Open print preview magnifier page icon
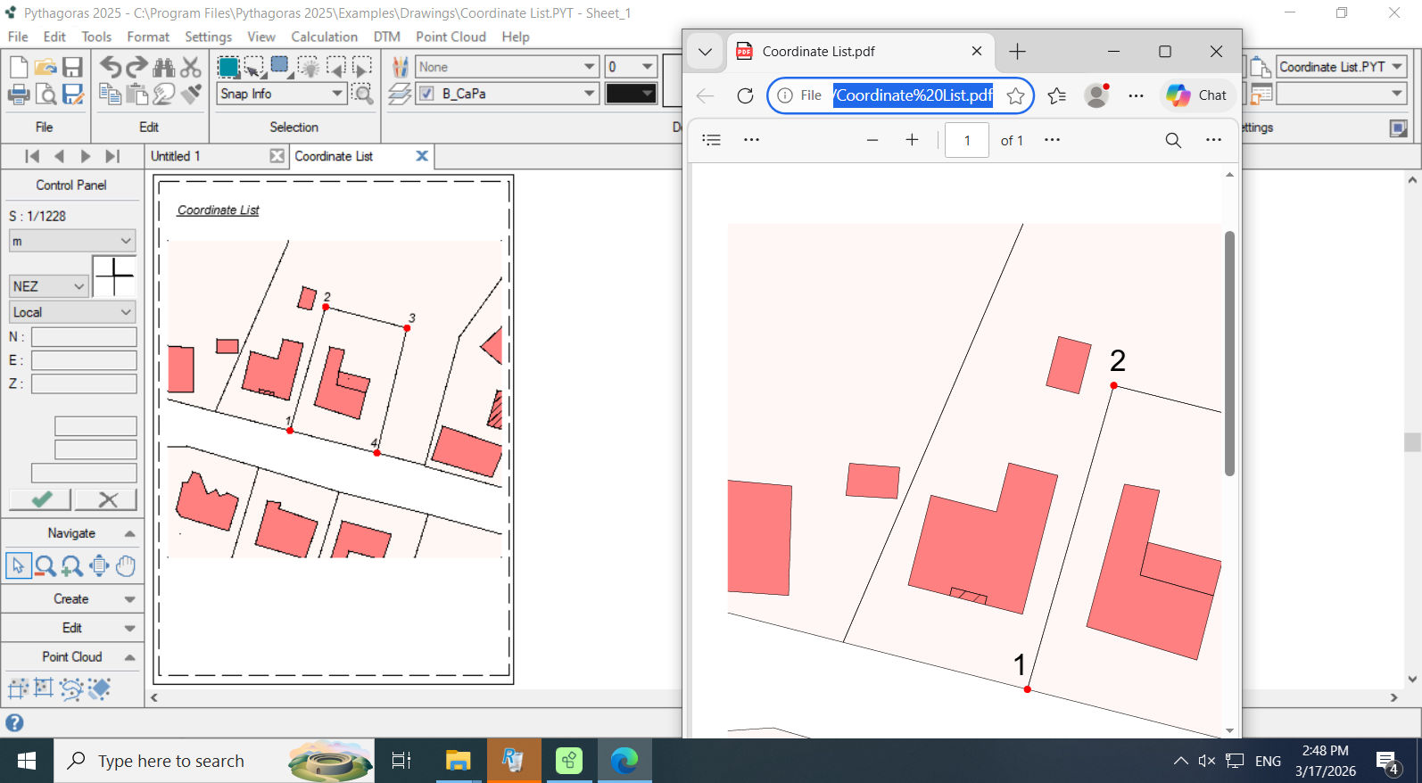Image resolution: width=1422 pixels, height=783 pixels. coord(45,94)
